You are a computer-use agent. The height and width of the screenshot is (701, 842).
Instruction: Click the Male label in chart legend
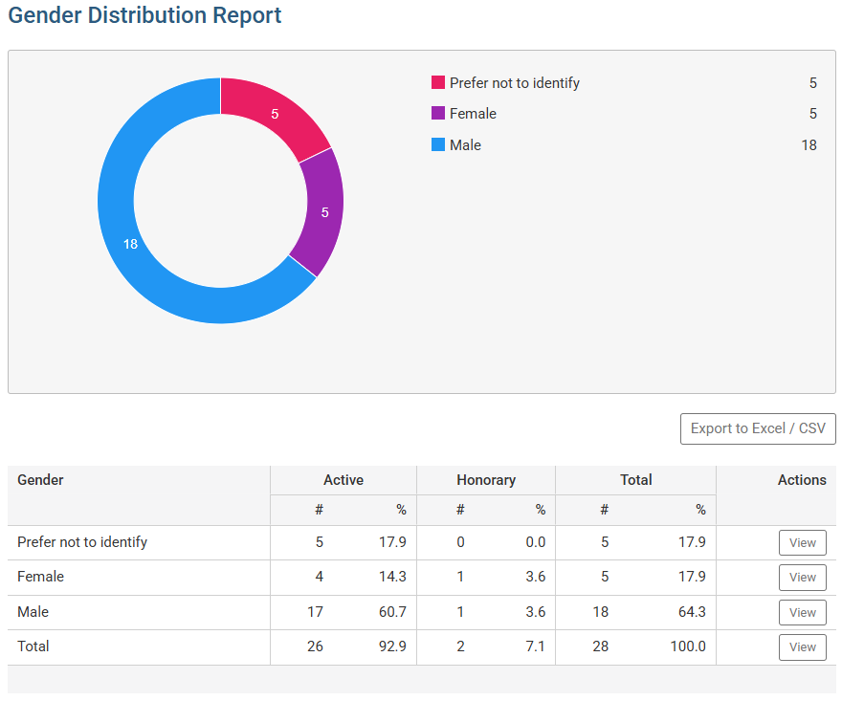[x=465, y=145]
